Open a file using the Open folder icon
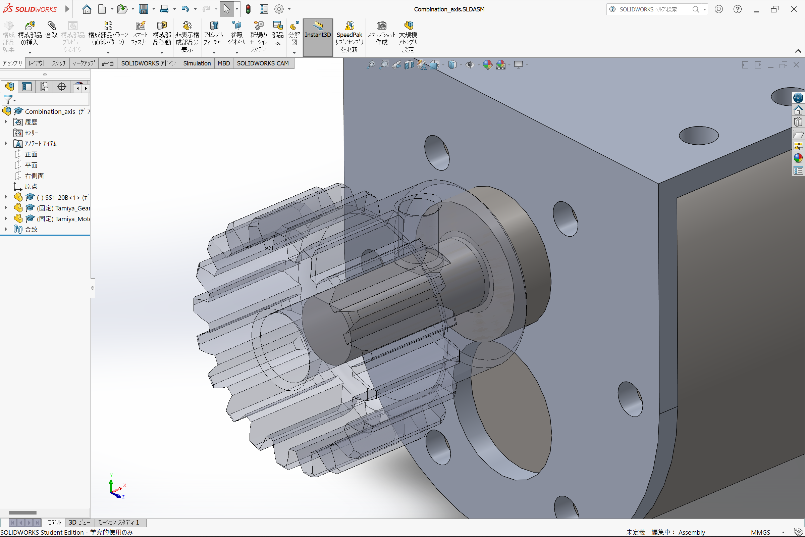Viewport: 805px width, 537px height. pos(122,9)
